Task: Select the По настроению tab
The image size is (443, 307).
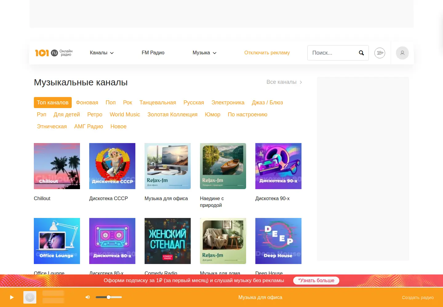Action: pyautogui.click(x=247, y=115)
